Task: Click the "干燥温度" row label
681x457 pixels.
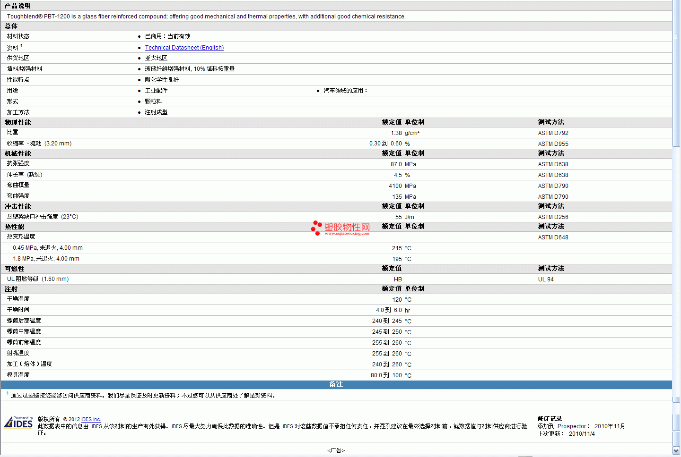Action: tap(18, 299)
